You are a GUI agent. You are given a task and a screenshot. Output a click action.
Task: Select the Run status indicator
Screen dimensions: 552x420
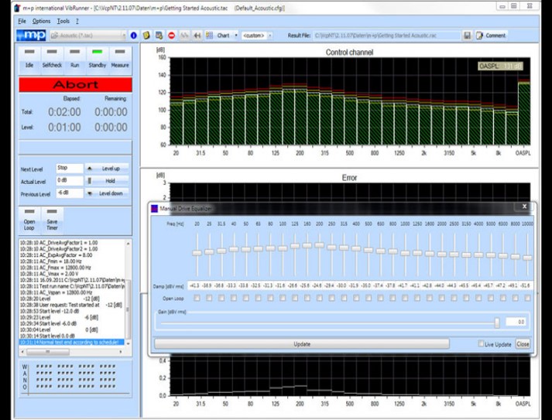click(74, 60)
